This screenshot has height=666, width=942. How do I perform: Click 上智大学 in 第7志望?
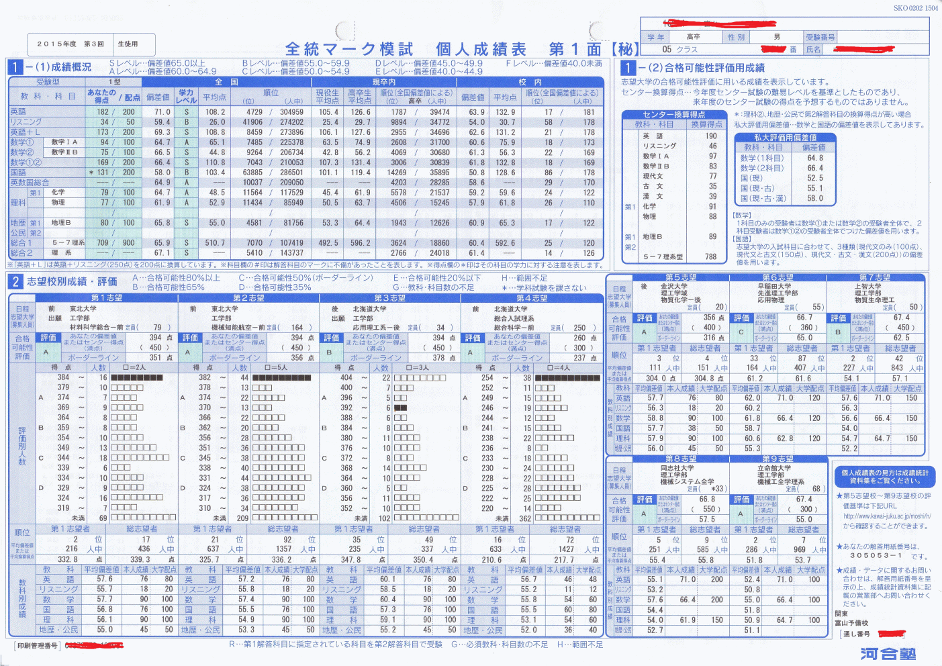point(868,287)
